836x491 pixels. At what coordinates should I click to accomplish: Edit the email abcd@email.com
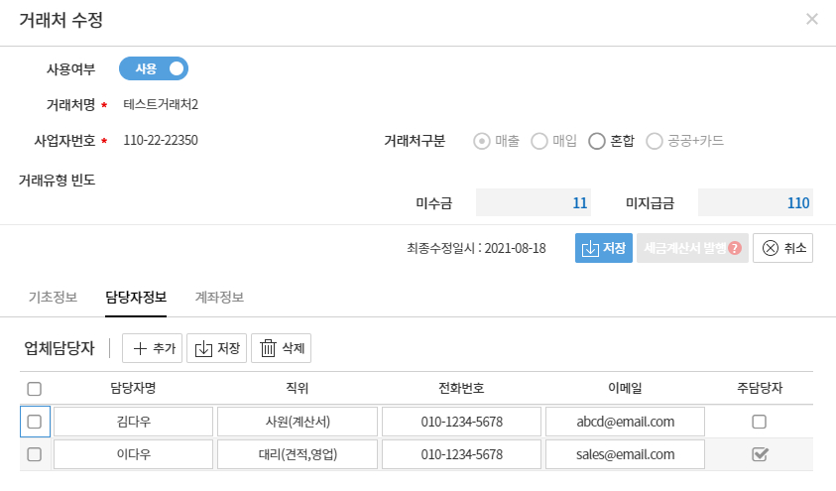tap(625, 422)
